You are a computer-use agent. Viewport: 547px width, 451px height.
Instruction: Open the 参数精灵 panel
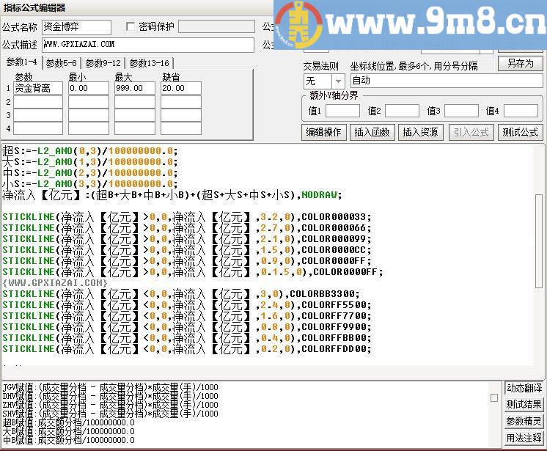point(524,421)
